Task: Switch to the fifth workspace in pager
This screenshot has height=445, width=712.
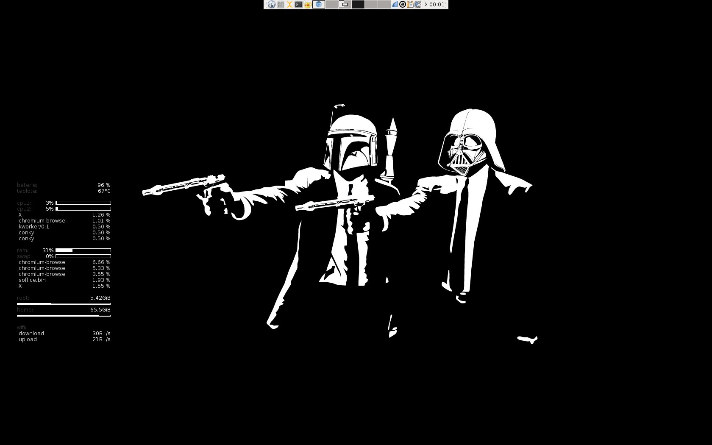Action: (384, 5)
